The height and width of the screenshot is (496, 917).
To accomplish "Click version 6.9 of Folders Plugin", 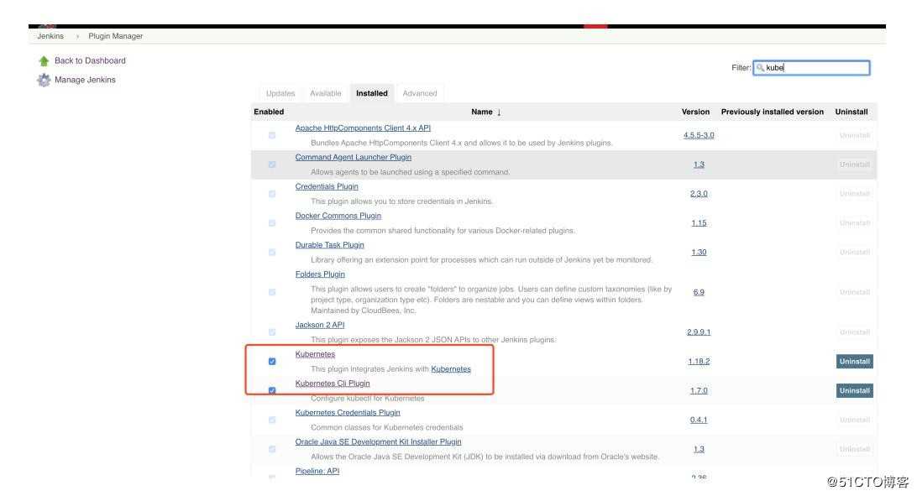I will tap(699, 292).
